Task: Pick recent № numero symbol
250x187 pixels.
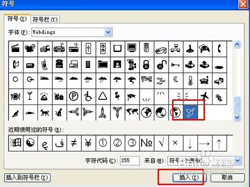Action: coord(146,143)
